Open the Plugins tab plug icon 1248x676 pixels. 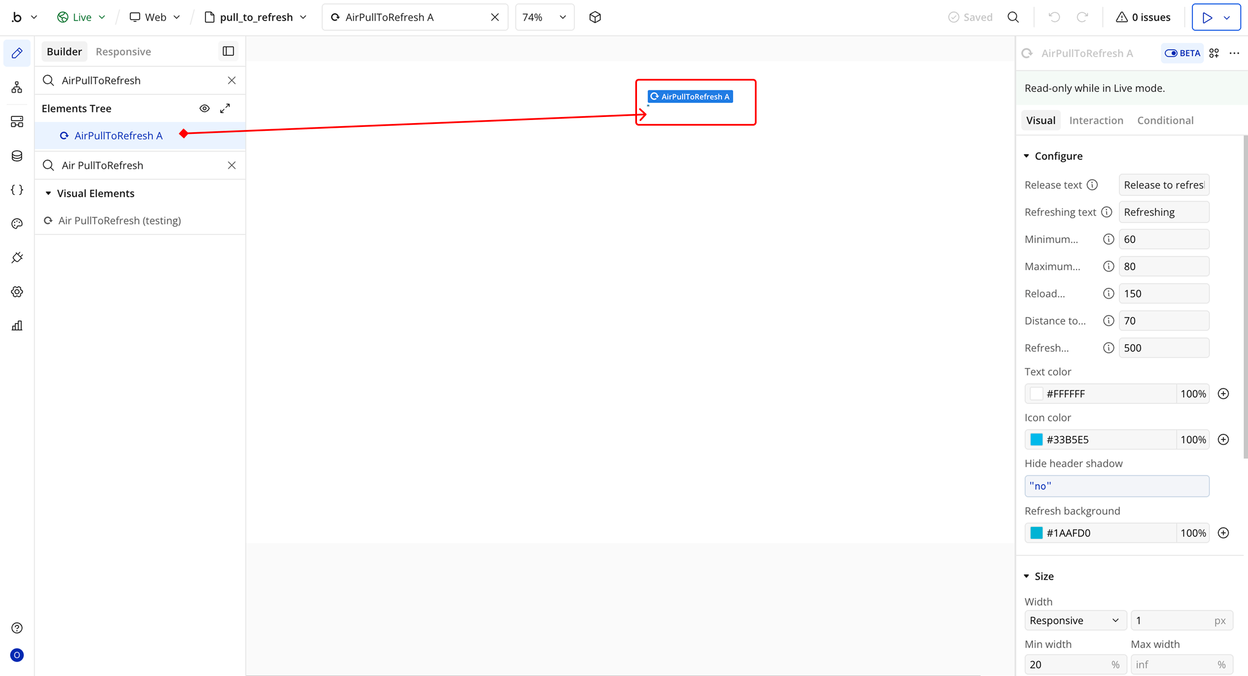[x=17, y=258]
